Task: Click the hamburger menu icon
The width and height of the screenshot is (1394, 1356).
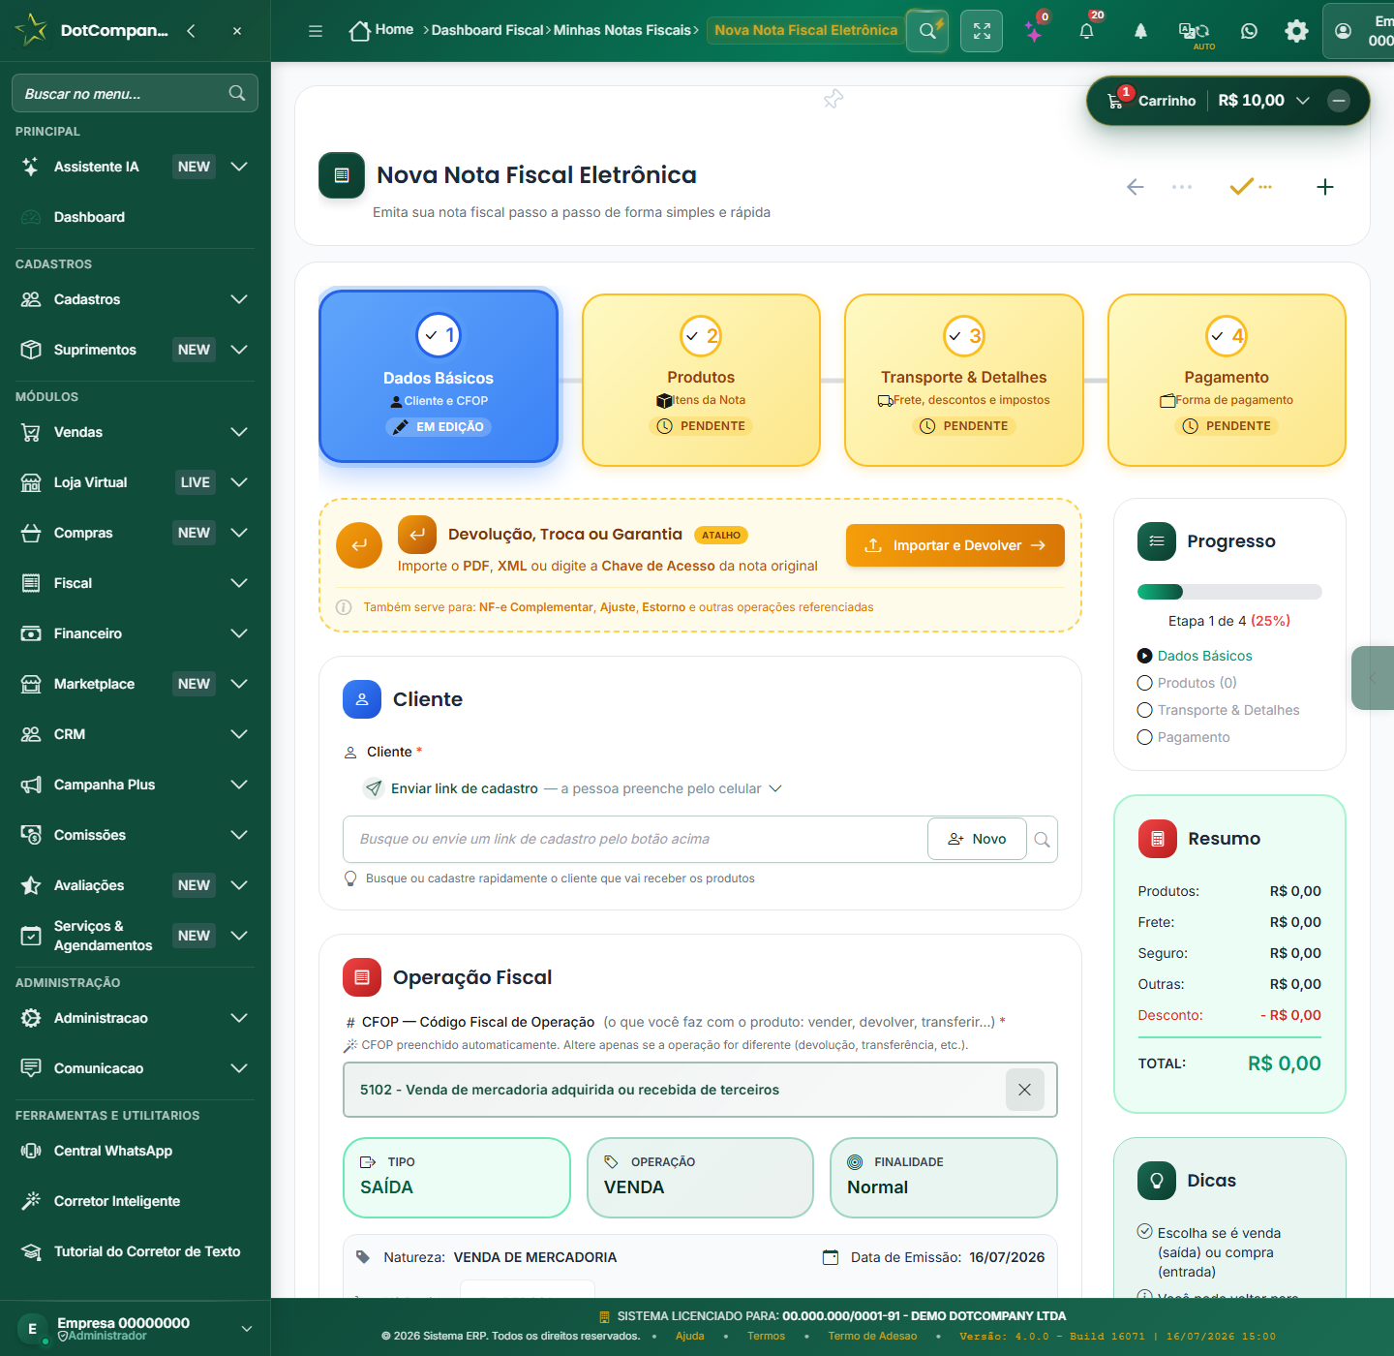Action: pyautogui.click(x=316, y=31)
